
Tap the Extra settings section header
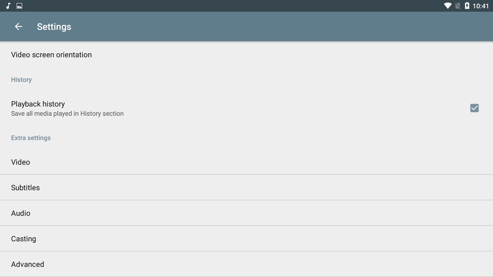(x=31, y=138)
